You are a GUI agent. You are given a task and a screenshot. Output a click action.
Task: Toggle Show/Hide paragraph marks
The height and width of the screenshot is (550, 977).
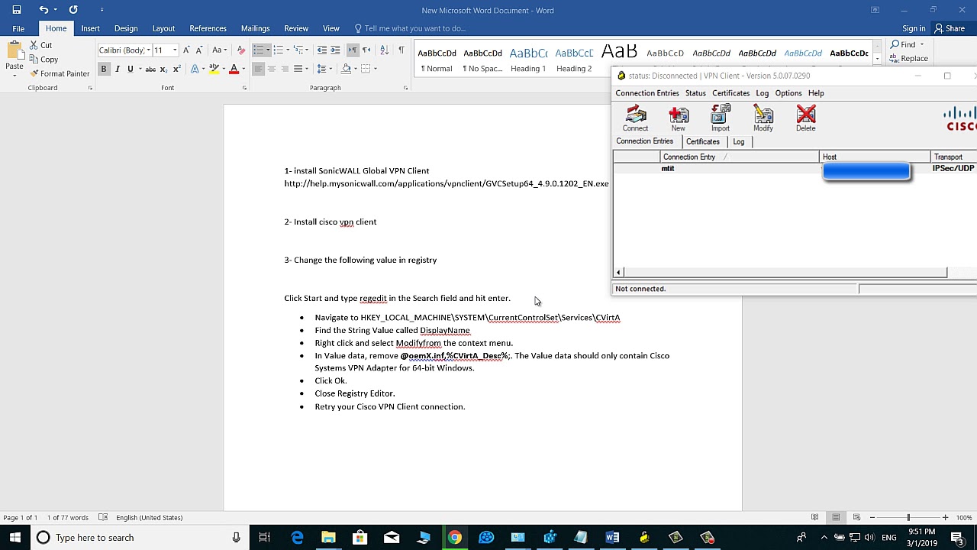coord(401,50)
